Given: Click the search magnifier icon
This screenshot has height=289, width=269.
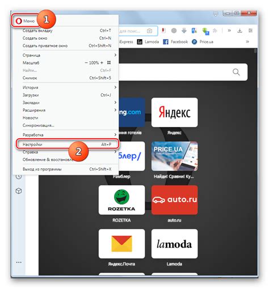Looking at the screenshot, I should coord(236,72).
